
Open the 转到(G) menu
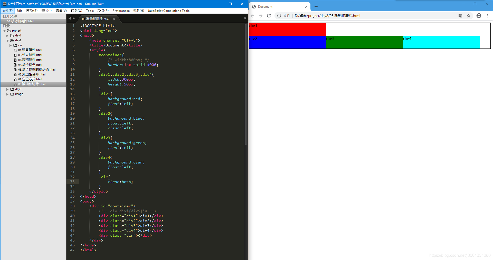(76, 11)
